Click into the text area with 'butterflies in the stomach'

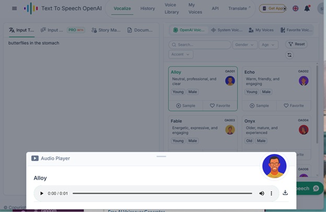(81, 116)
